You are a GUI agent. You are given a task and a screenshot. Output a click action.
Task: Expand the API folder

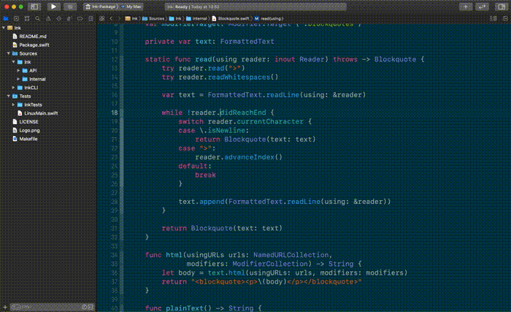coord(18,70)
